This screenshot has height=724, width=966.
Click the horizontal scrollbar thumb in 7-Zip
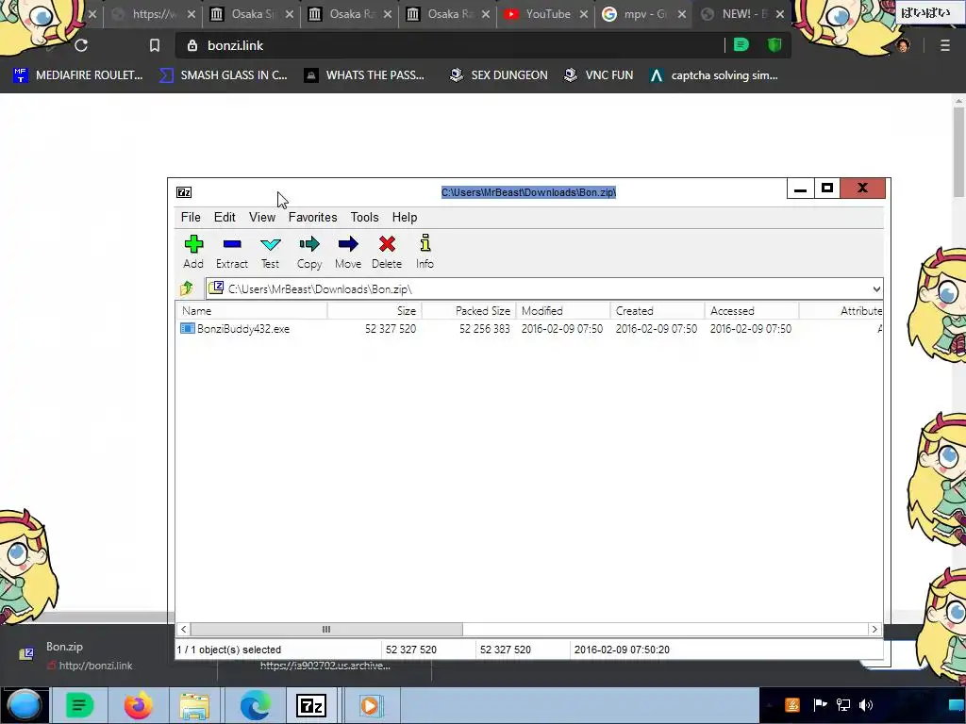(326, 629)
